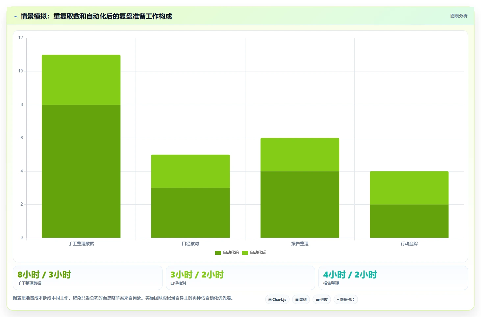
Task: Click the 行动追踪 x-axis label
Action: 409,244
